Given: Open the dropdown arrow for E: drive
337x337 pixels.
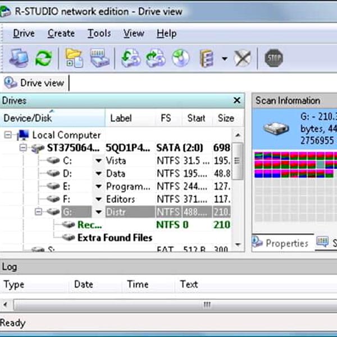Looking at the screenshot, I should point(99,186).
